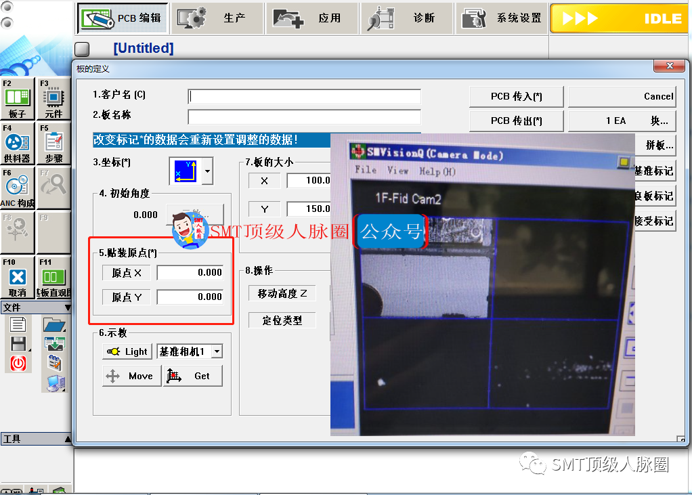
Task: Open the 系统设置 system settings tab
Action: (x=501, y=18)
